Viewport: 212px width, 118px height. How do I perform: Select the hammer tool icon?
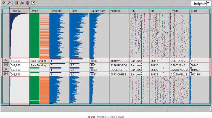(9, 3)
